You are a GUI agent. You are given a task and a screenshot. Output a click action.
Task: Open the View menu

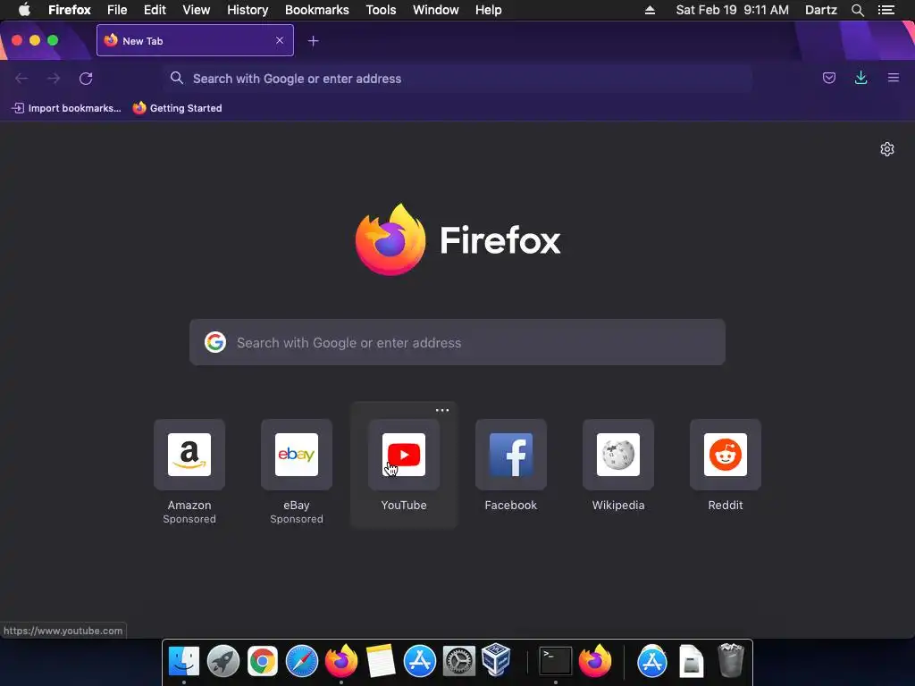[196, 10]
